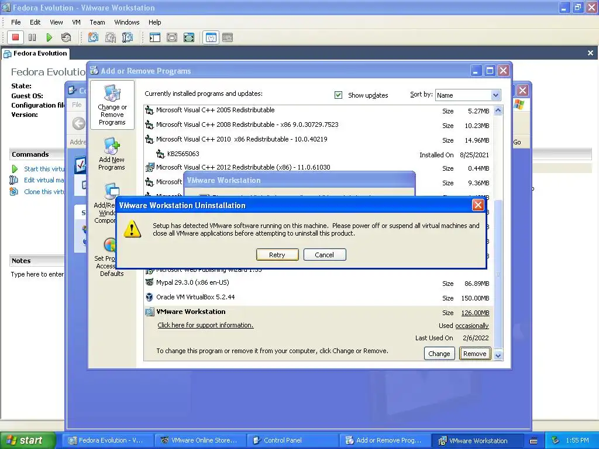Click the Take Snapshot toolbar icon
599x449 pixels.
click(x=93, y=37)
